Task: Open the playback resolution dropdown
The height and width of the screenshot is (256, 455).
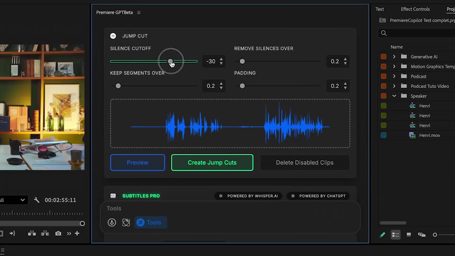Action: click(x=13, y=200)
